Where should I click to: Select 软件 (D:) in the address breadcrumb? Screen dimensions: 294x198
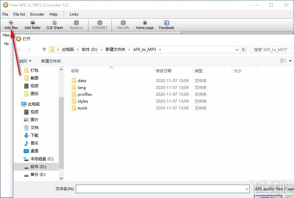click(90, 49)
